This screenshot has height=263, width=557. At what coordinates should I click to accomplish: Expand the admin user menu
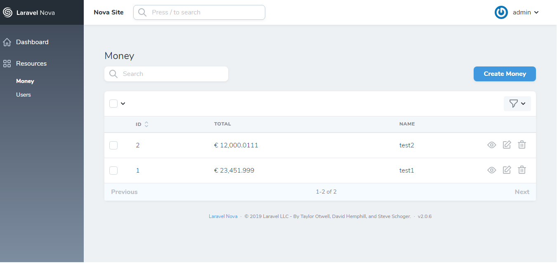point(526,12)
